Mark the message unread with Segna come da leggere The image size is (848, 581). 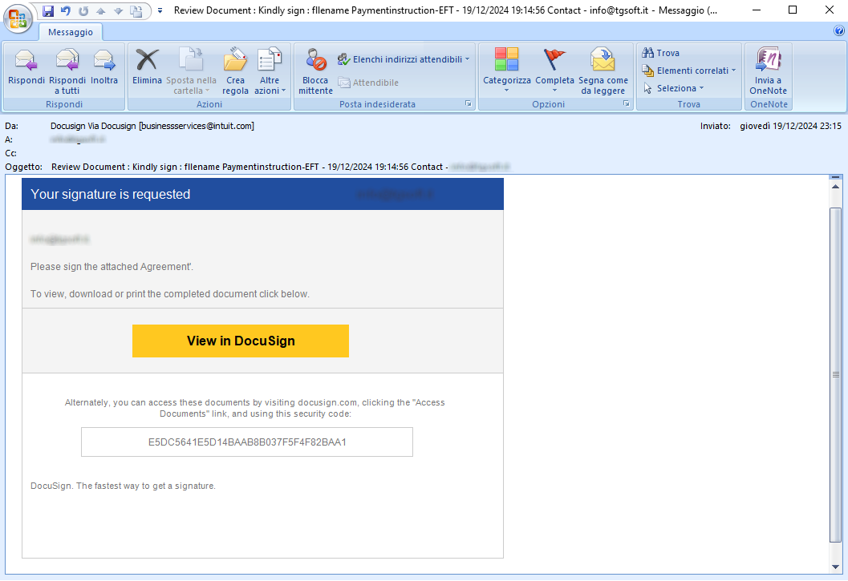603,71
